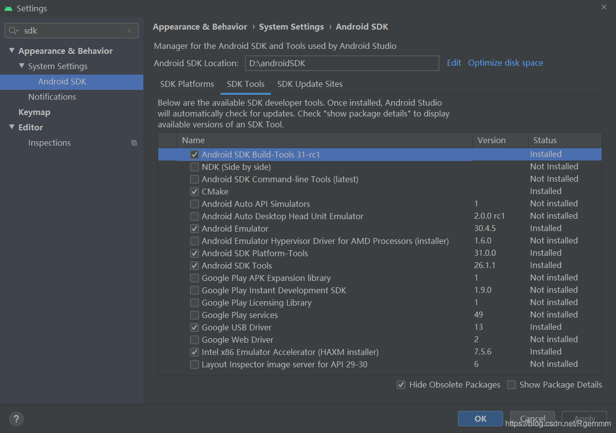Check Google Play APK Expansion library
The height and width of the screenshot is (433, 616).
195,278
